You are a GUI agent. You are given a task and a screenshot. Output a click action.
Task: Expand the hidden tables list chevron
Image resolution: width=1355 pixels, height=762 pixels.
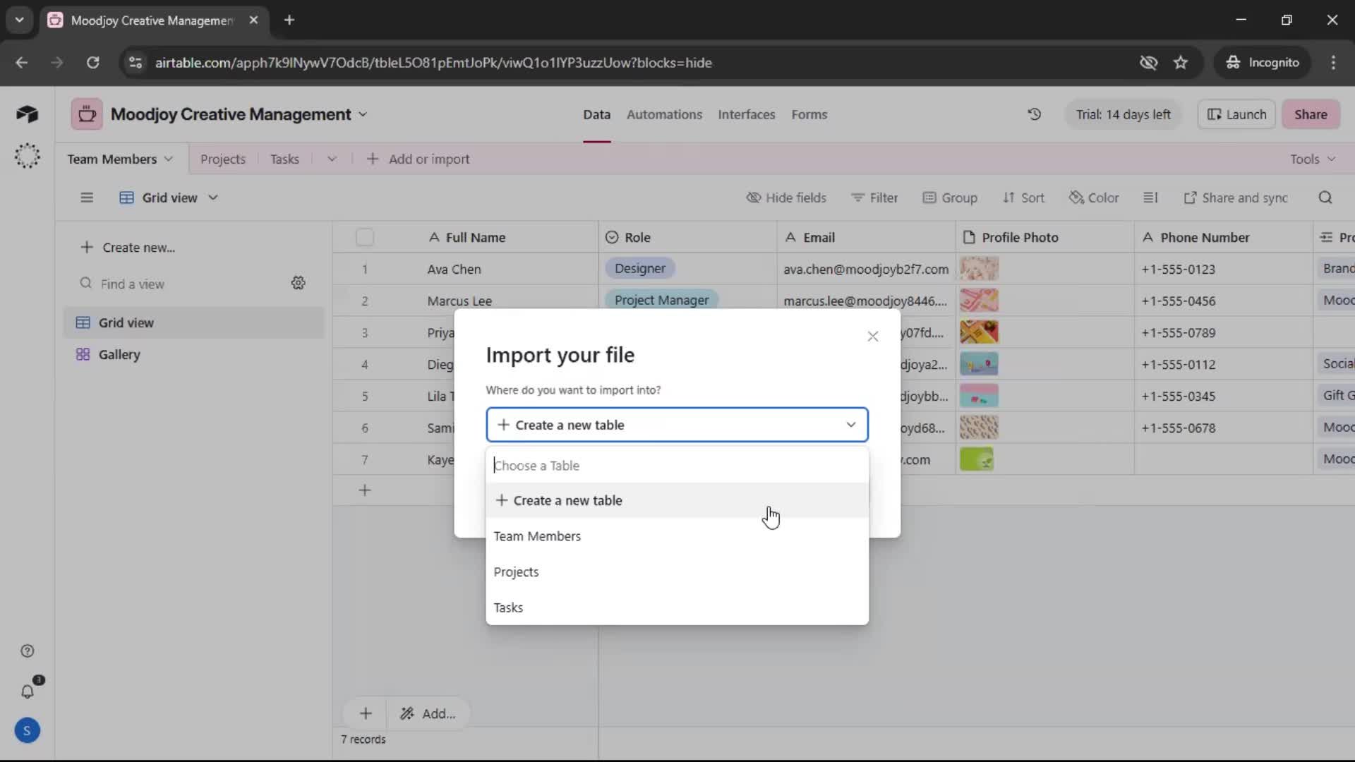coord(332,159)
